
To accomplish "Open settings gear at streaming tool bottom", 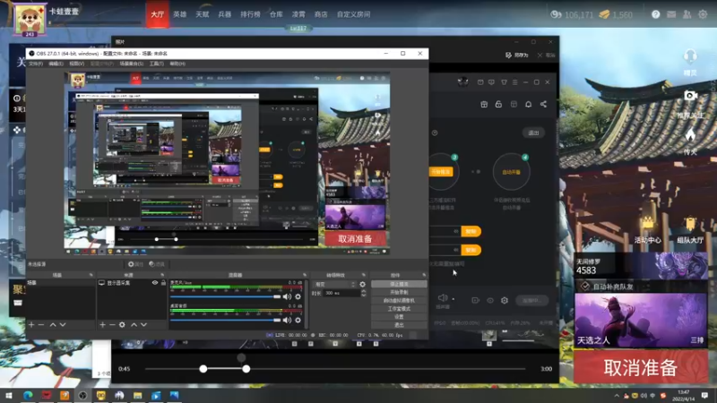I will point(505,300).
